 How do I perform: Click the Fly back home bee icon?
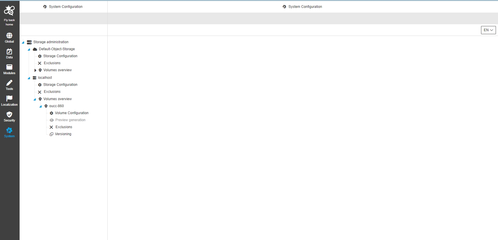click(9, 11)
